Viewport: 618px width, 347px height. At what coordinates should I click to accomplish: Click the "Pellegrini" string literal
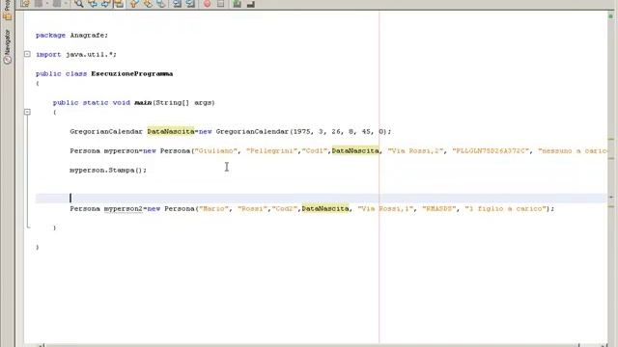[272, 150]
